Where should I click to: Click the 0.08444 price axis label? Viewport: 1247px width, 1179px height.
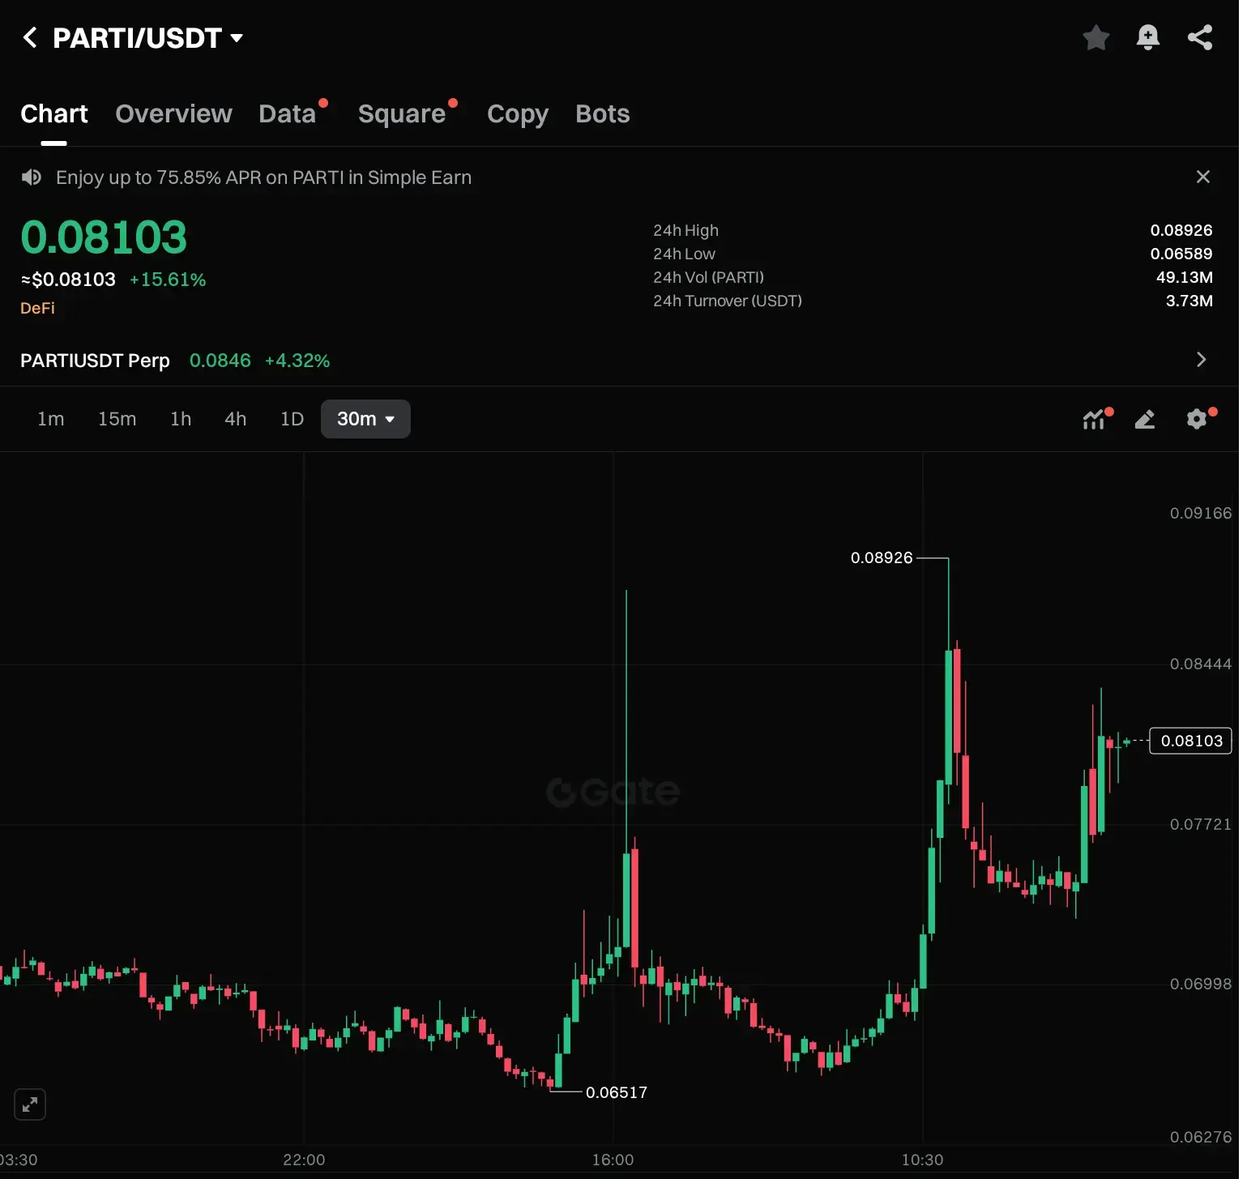[1201, 664]
